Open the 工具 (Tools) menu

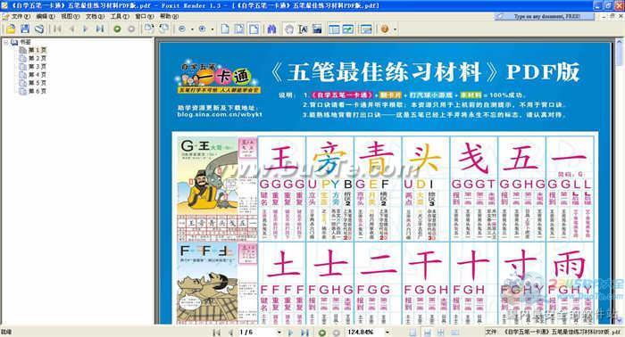pyautogui.click(x=120, y=16)
